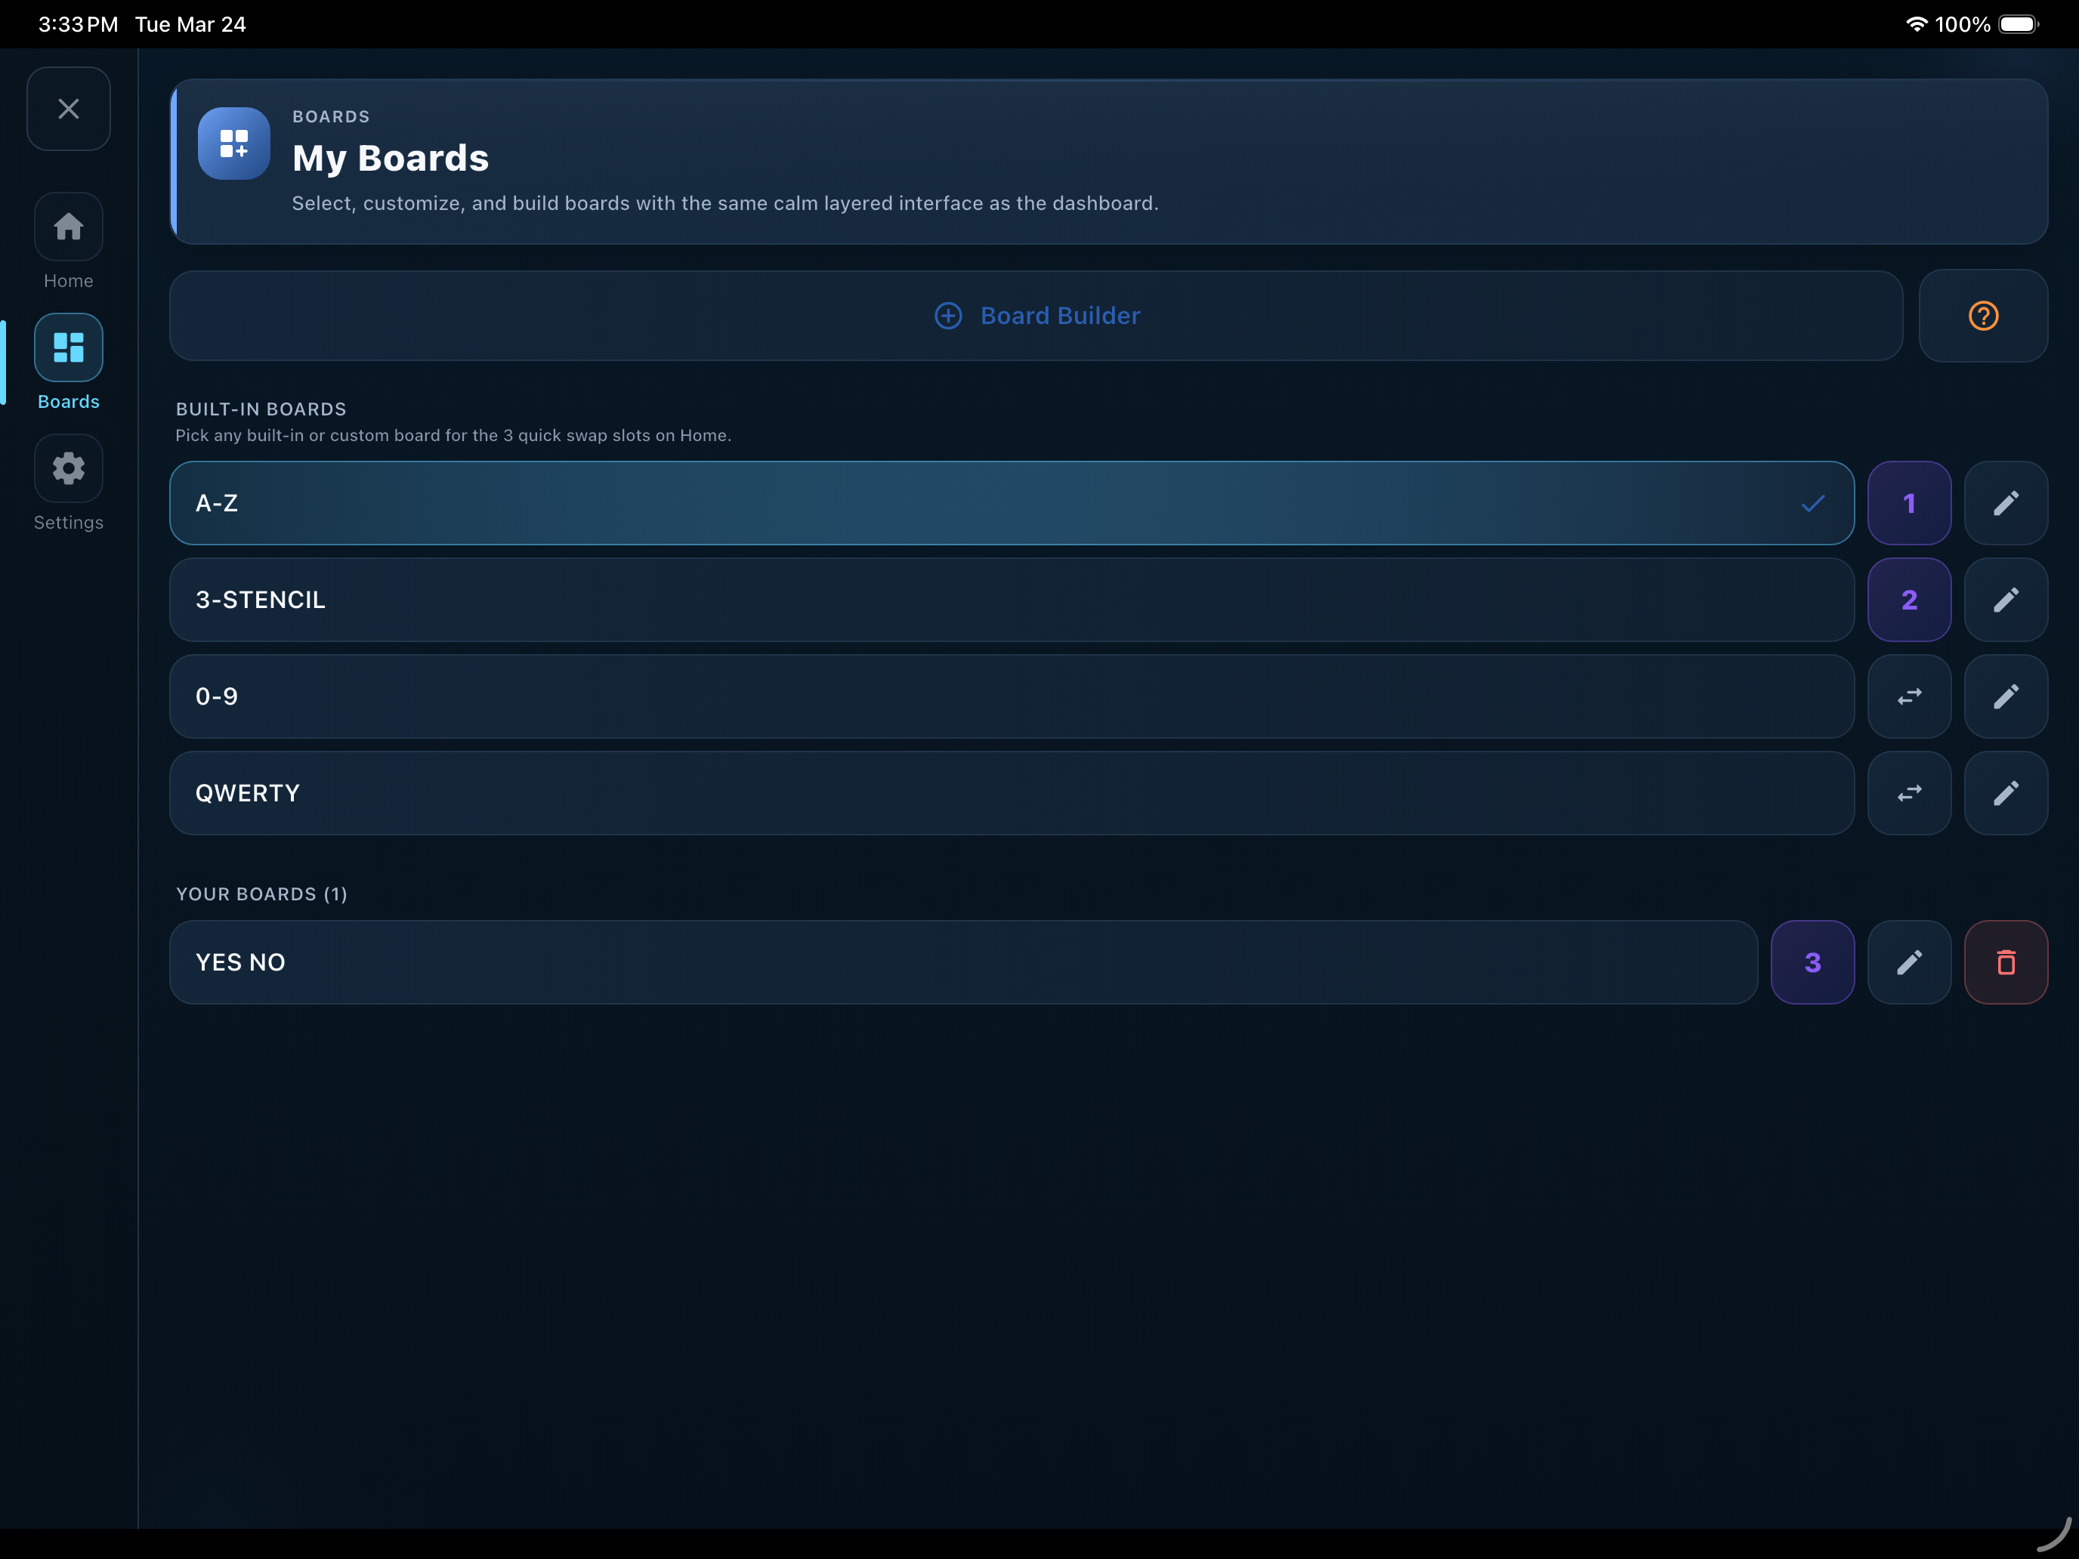Image resolution: width=2079 pixels, height=1559 pixels.
Task: Click the 3:33 PM clock
Action: tap(78, 24)
